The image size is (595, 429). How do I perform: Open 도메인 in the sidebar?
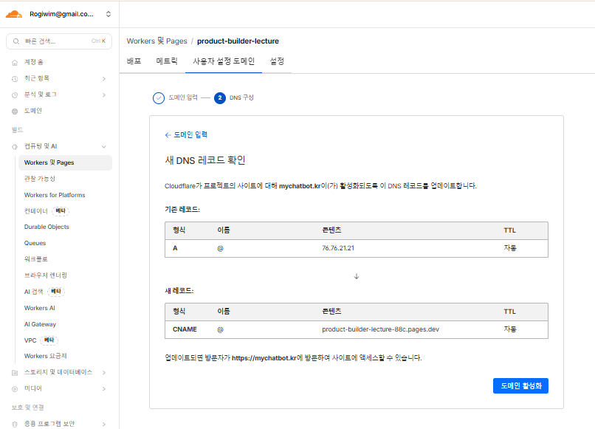pos(33,111)
